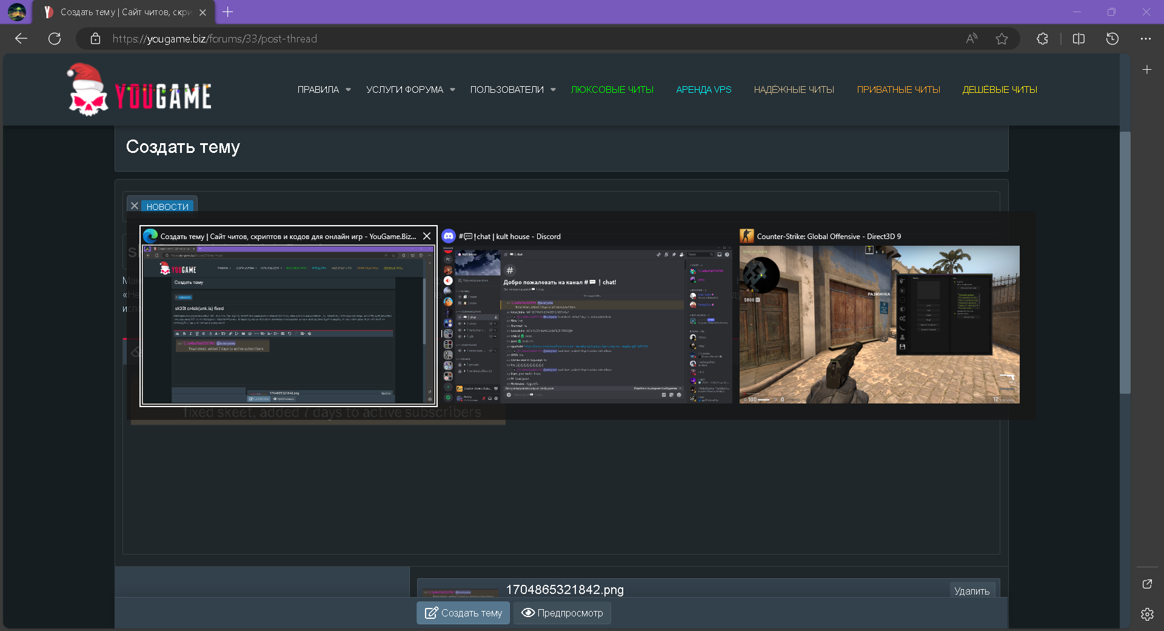Open the УСЛУГИ ФОРУМА menu item

coord(404,90)
